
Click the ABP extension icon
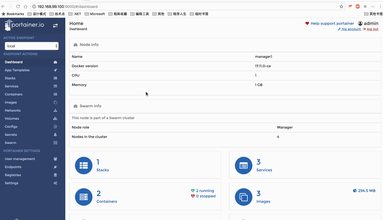[358, 6]
